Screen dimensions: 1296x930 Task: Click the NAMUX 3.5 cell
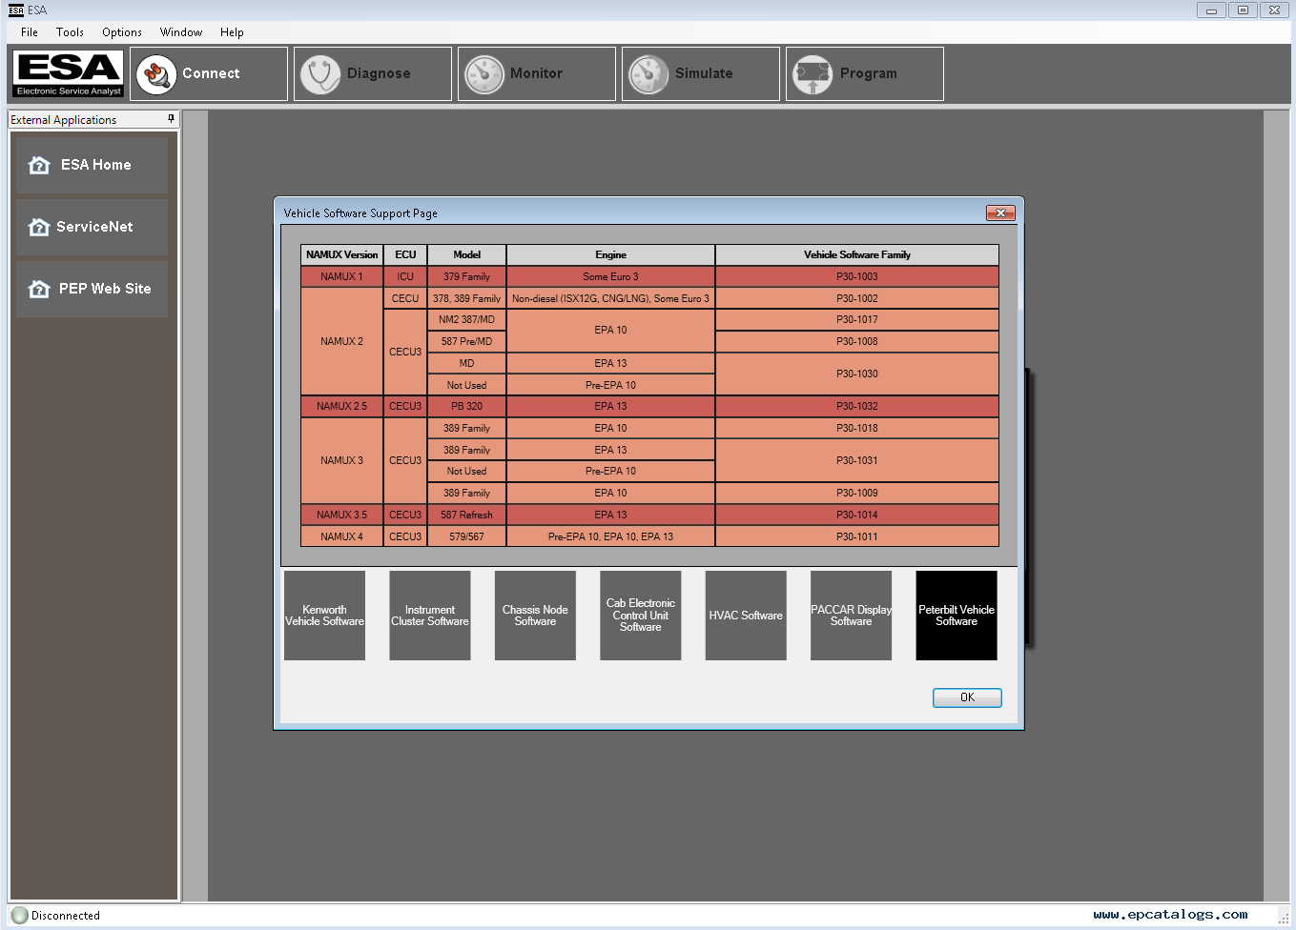[x=341, y=515]
